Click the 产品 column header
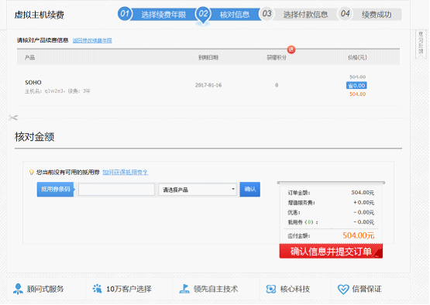Image resolution: width=430 pixels, height=305 pixels. coord(29,57)
